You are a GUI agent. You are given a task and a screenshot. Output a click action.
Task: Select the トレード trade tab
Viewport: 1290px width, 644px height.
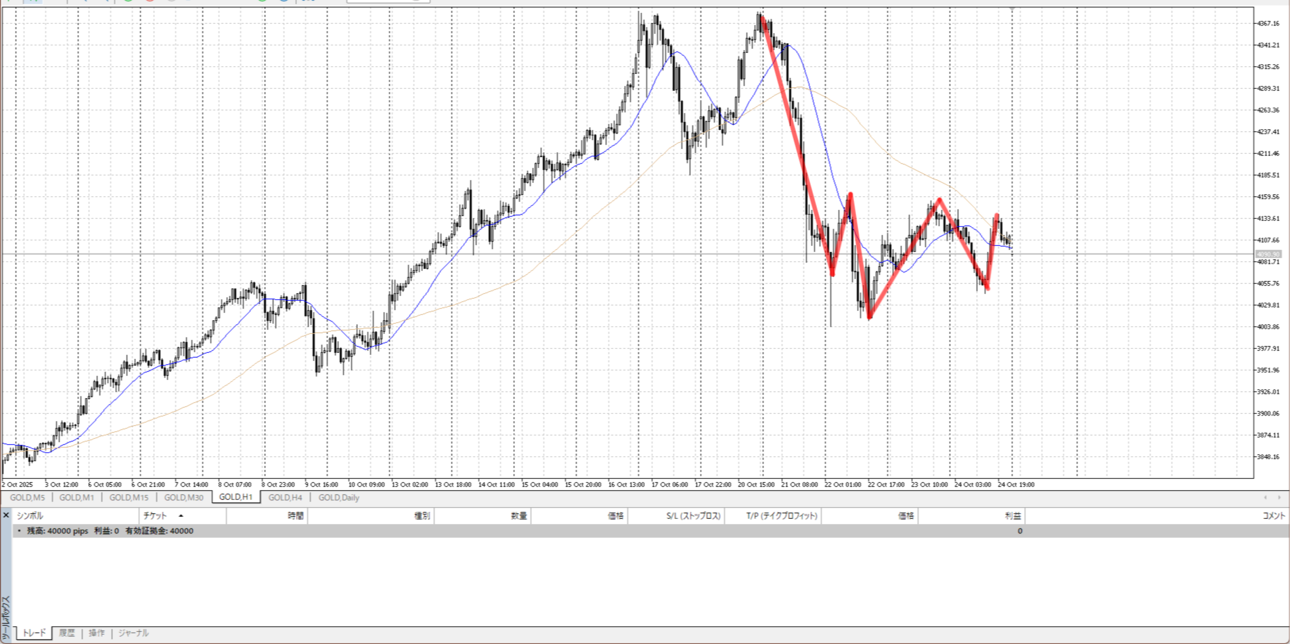pos(34,633)
